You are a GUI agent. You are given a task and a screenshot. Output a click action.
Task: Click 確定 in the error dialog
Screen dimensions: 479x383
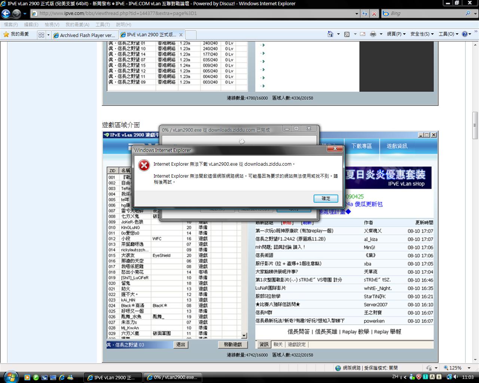326,198
